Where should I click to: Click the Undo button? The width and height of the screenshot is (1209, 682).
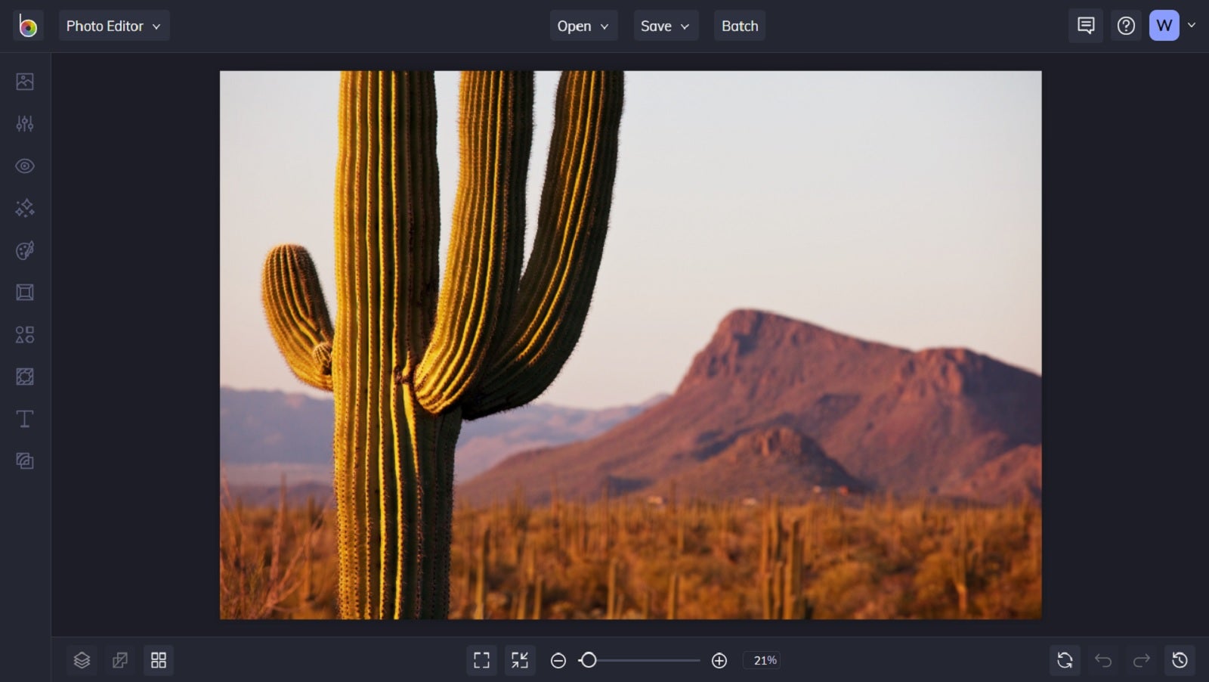(x=1102, y=659)
